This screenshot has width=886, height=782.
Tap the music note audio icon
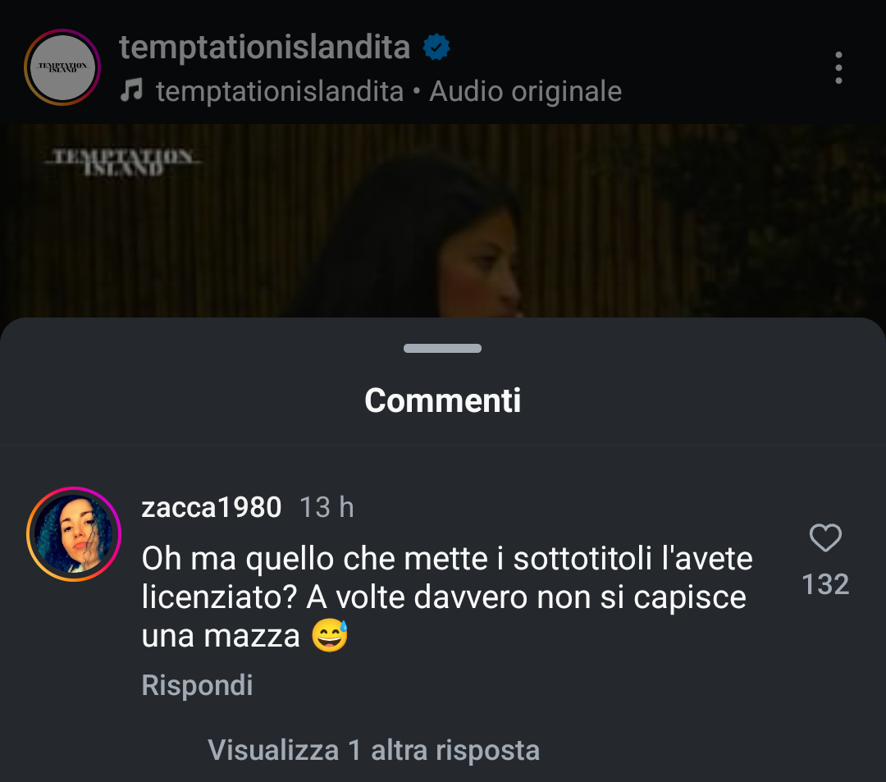[x=131, y=90]
